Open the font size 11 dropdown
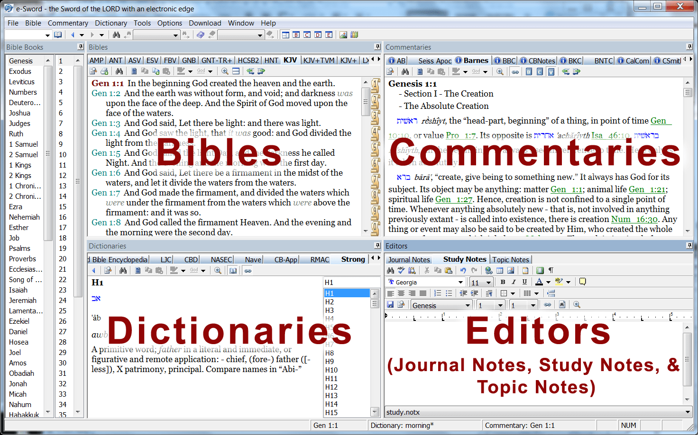The height and width of the screenshot is (435, 698). tap(488, 282)
